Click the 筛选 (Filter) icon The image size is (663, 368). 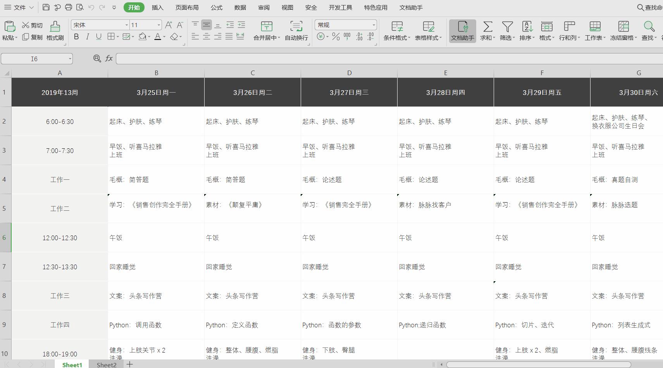pos(507,31)
